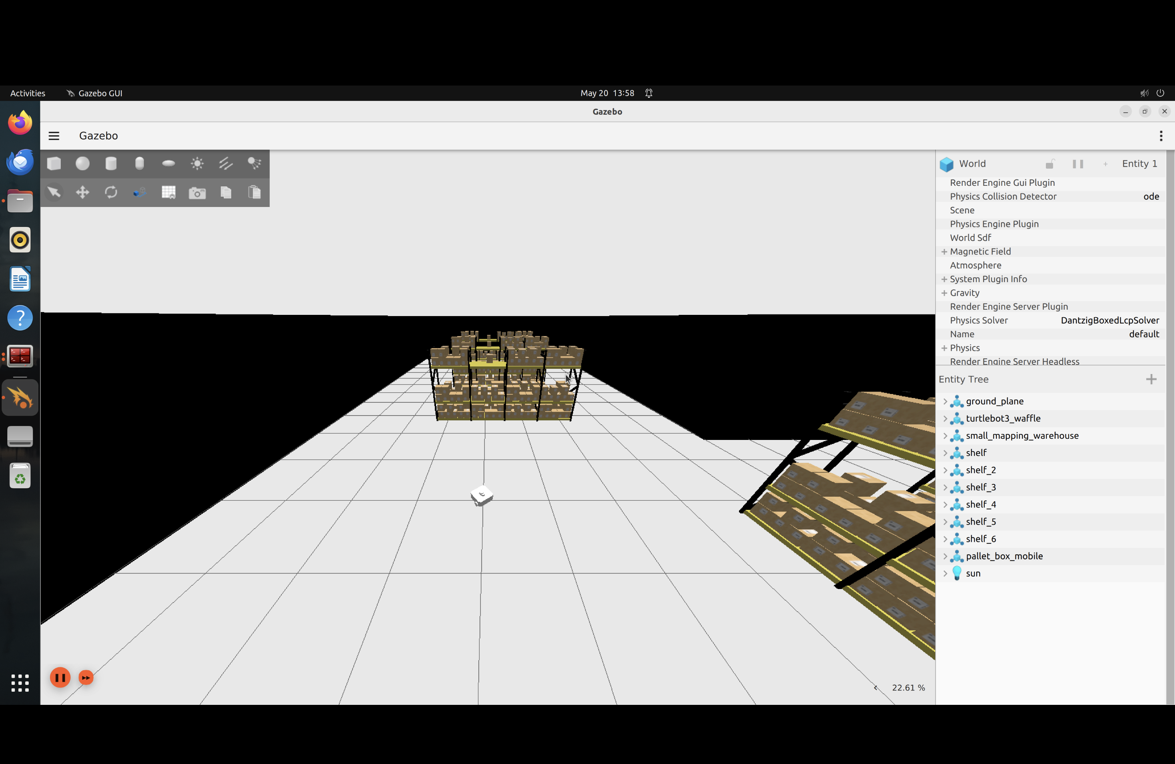Expand the Magnetic Field property
The width and height of the screenshot is (1175, 764).
[944, 252]
